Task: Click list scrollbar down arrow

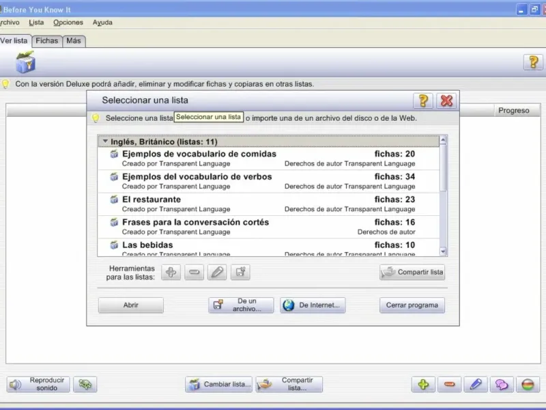Action: 443,251
